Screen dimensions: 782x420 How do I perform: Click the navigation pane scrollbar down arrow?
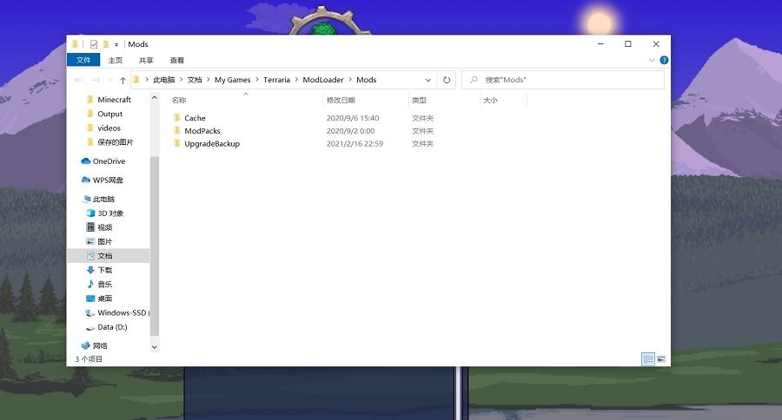155,347
